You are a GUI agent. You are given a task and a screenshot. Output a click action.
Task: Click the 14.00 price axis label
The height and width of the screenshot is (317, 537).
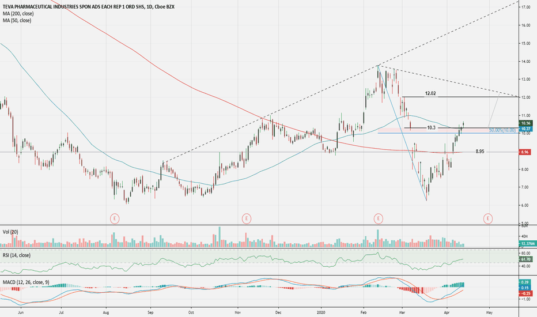(x=526, y=61)
